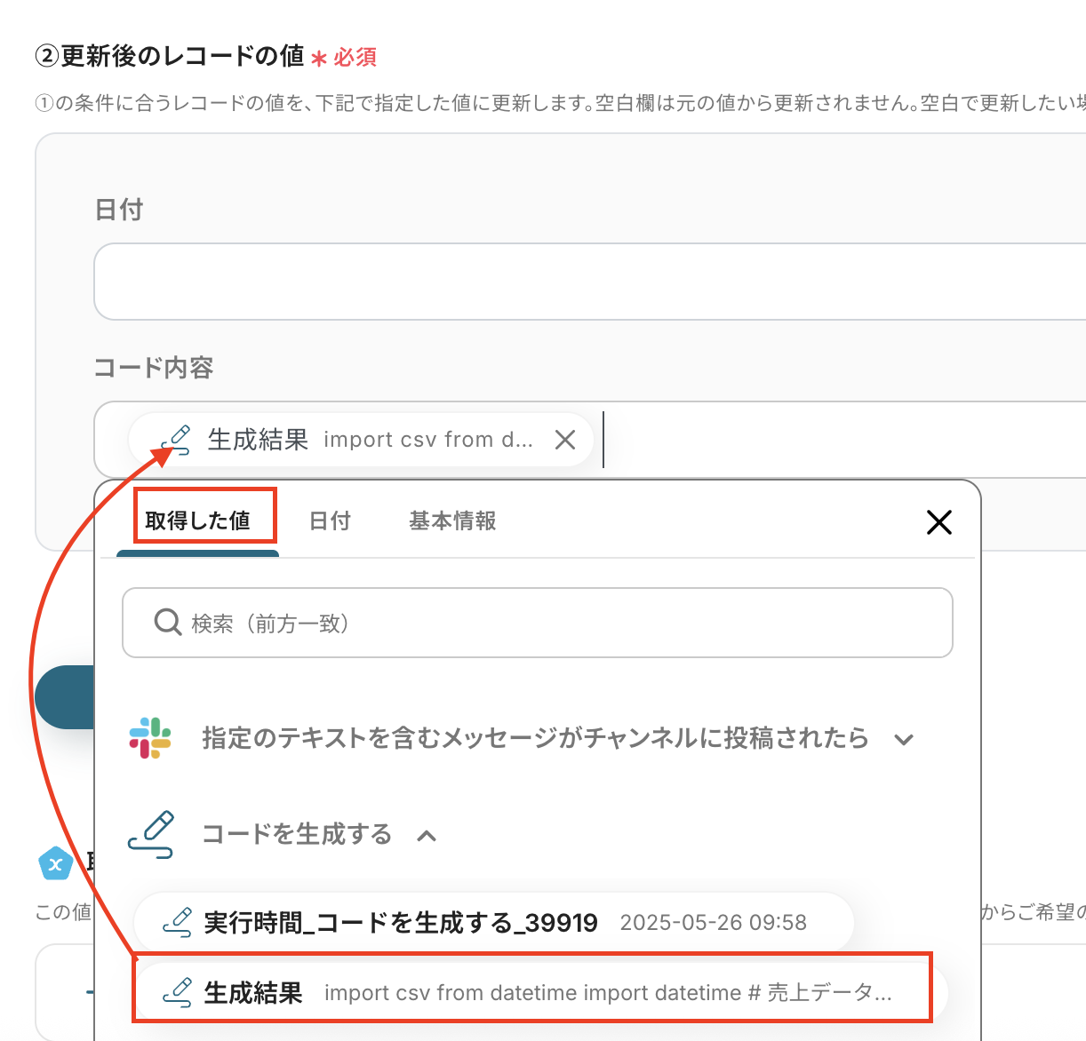
Task: Close the value picker popup with X
Action: click(x=938, y=522)
